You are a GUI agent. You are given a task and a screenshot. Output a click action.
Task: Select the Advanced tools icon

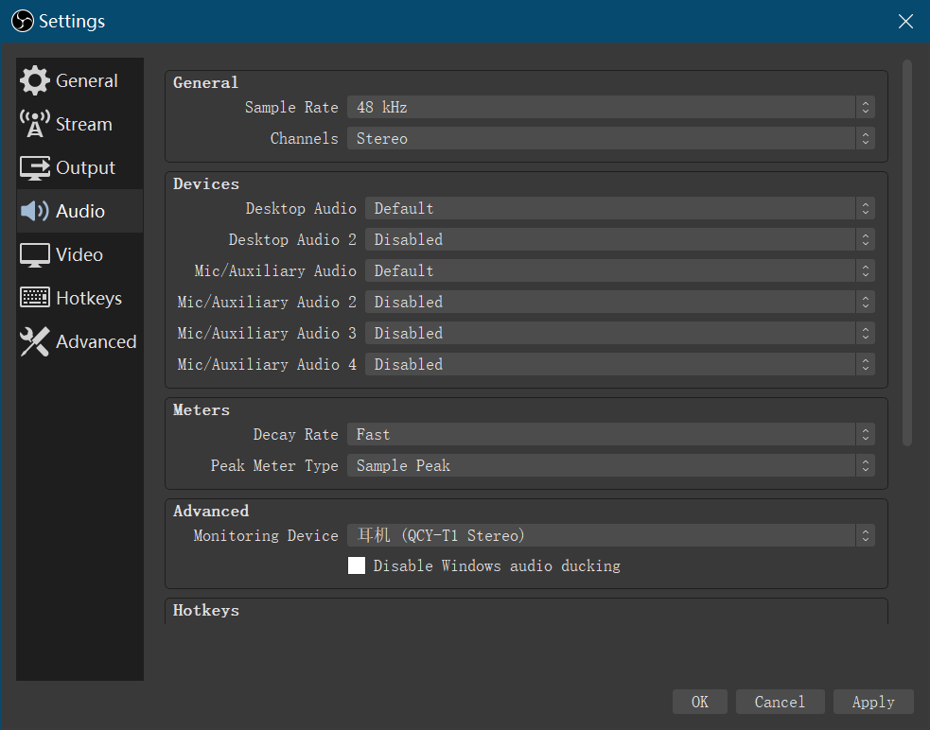pos(34,341)
